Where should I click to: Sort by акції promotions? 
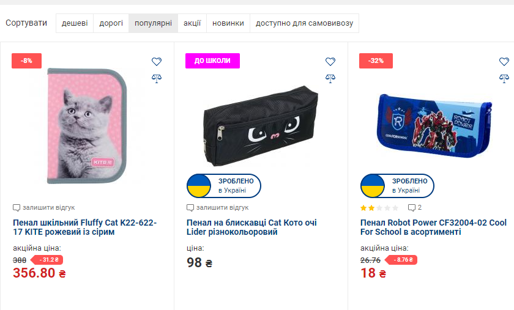[192, 23]
